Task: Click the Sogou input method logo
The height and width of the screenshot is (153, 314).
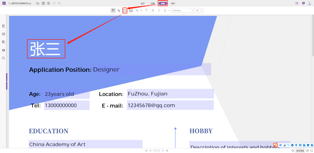Action: tap(276, 145)
